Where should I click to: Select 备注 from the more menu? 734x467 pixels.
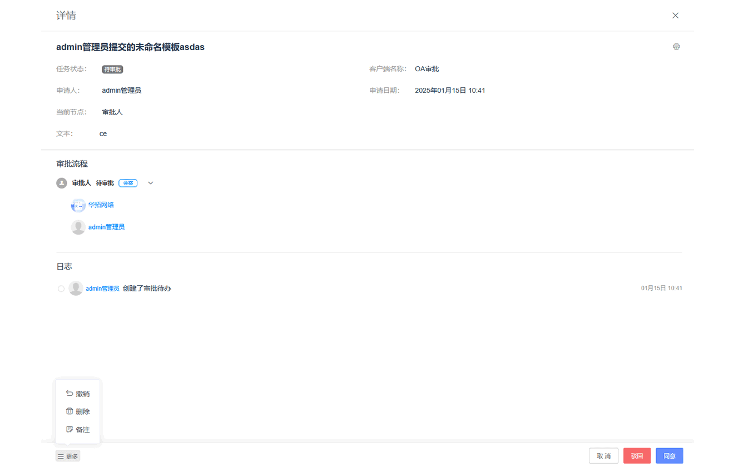(x=82, y=430)
